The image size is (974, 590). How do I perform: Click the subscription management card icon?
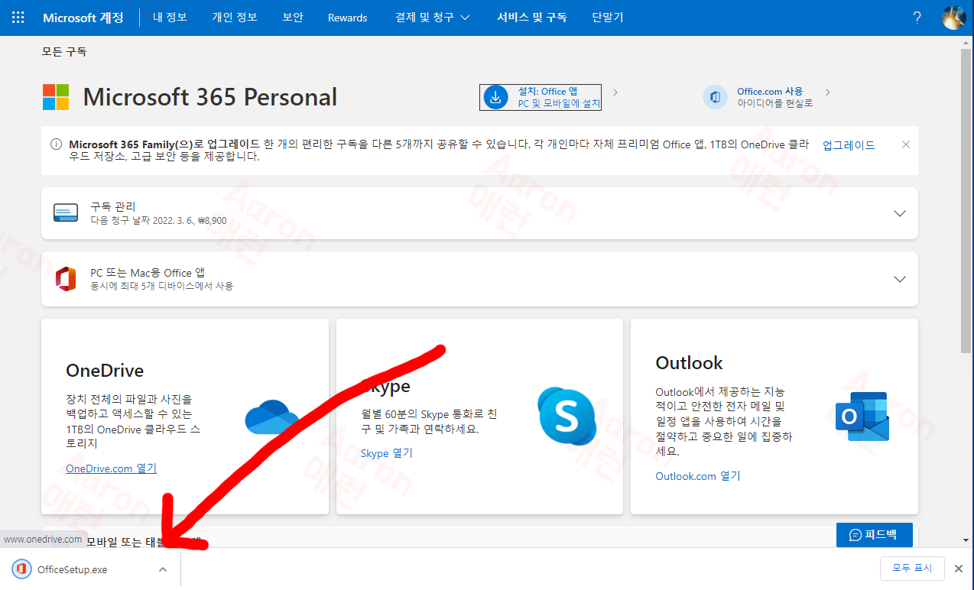click(x=66, y=213)
